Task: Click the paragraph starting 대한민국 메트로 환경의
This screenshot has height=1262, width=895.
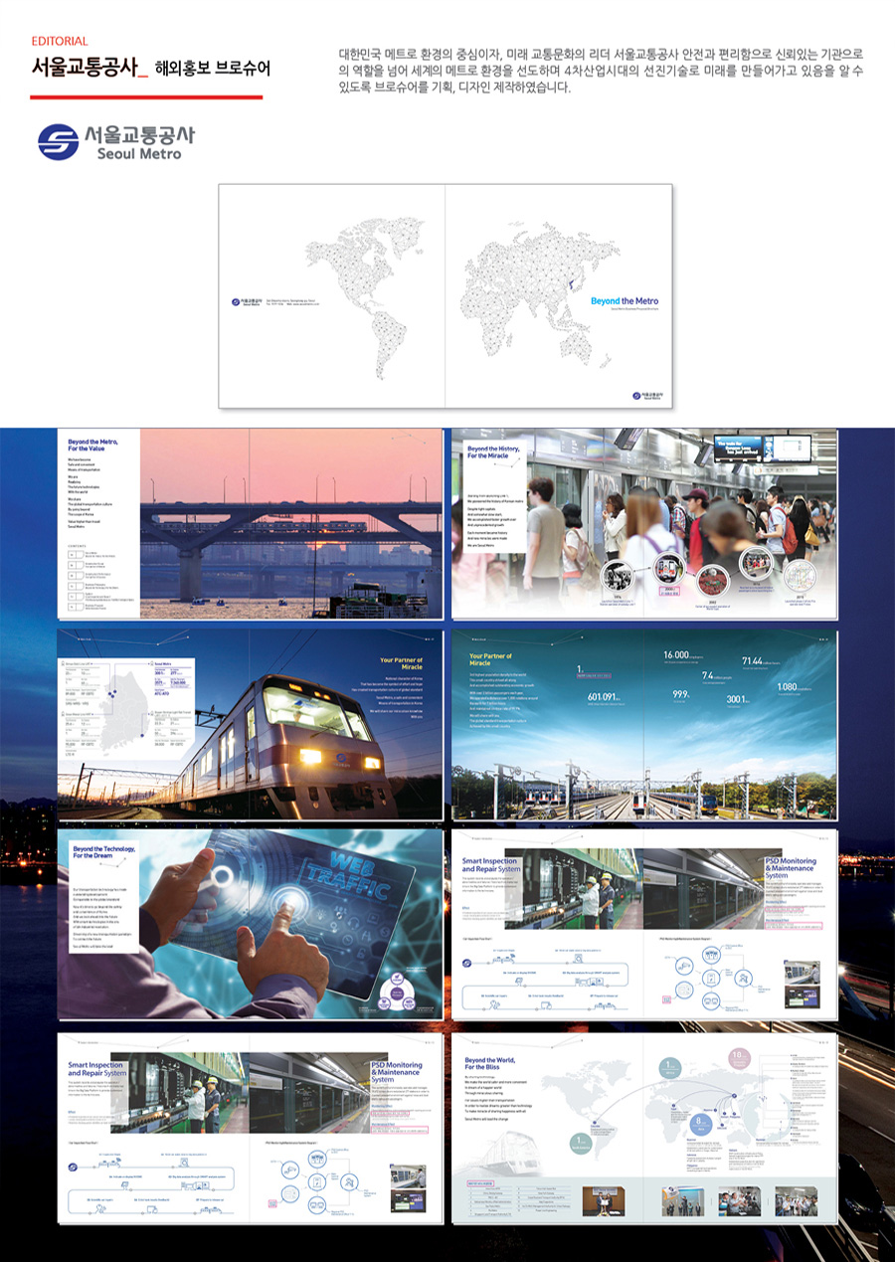Action: click(x=601, y=70)
